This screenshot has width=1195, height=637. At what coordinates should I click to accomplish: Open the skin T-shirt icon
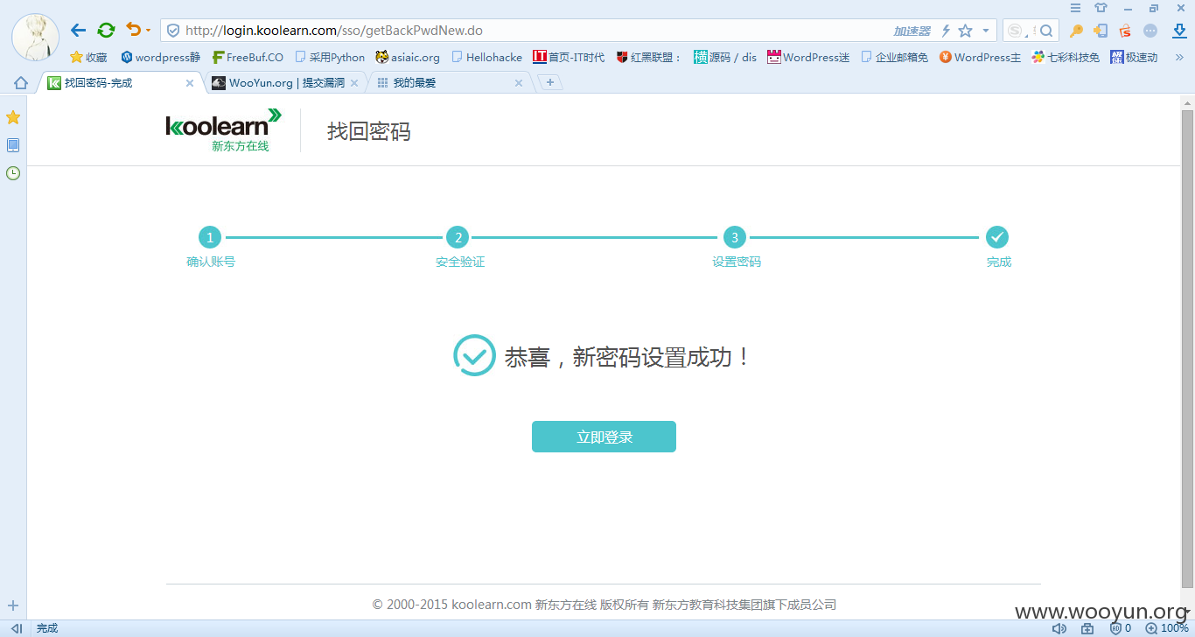click(1101, 8)
